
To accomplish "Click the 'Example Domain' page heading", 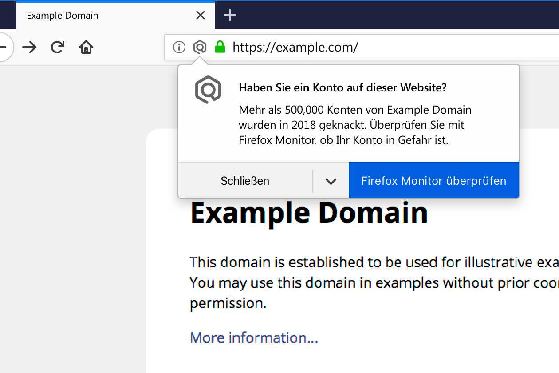I will point(309,213).
